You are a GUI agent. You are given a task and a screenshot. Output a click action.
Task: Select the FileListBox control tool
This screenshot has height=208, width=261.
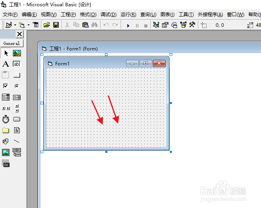pyautogui.click(x=17, y=130)
